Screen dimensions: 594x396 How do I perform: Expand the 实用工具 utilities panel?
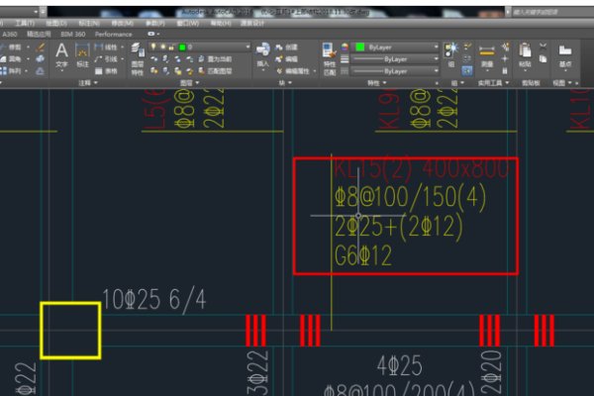[x=493, y=82]
